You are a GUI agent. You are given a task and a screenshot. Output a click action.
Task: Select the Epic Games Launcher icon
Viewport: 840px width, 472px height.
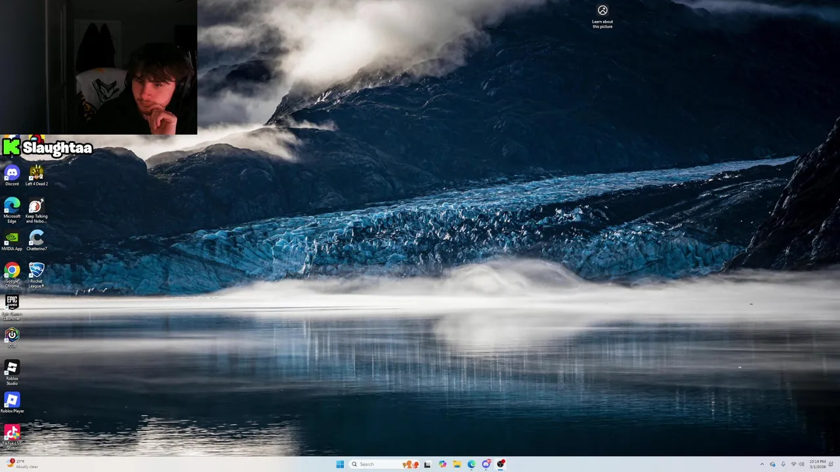click(12, 307)
